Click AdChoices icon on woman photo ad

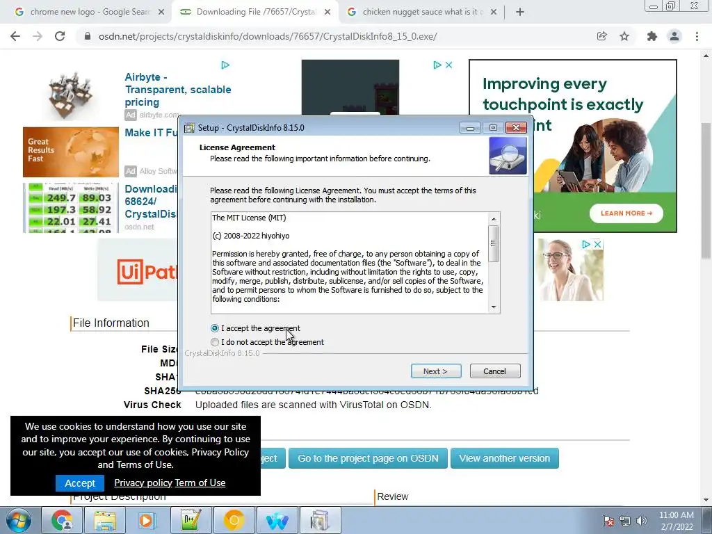586,244
